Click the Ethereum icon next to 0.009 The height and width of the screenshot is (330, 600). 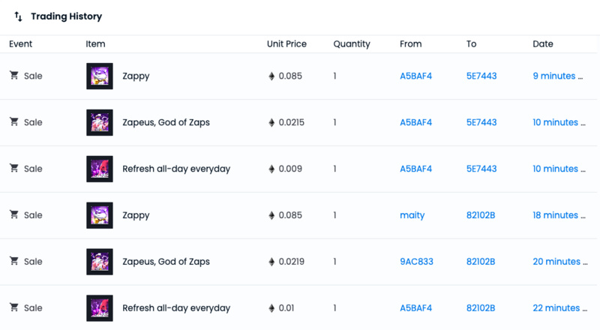tap(271, 169)
